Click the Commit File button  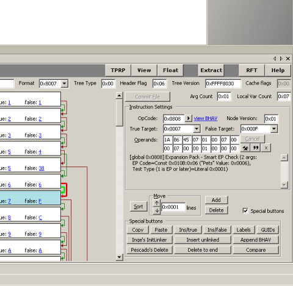point(148,97)
